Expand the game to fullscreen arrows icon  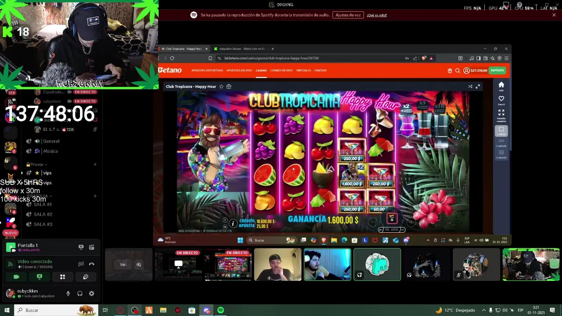coord(478,86)
